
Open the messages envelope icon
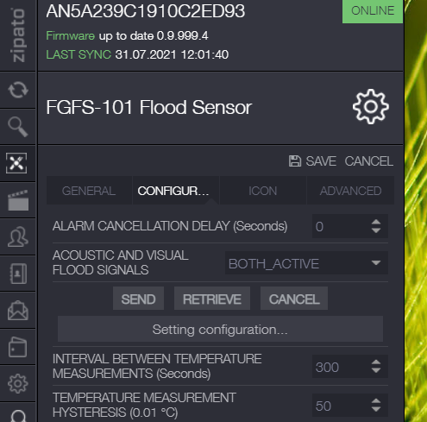pos(18,311)
